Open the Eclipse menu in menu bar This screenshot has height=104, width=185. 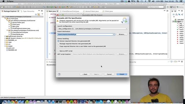click(x=10, y=1)
